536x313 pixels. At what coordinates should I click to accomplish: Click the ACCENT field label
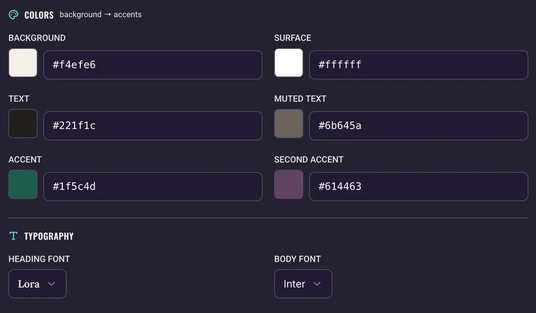(x=25, y=160)
